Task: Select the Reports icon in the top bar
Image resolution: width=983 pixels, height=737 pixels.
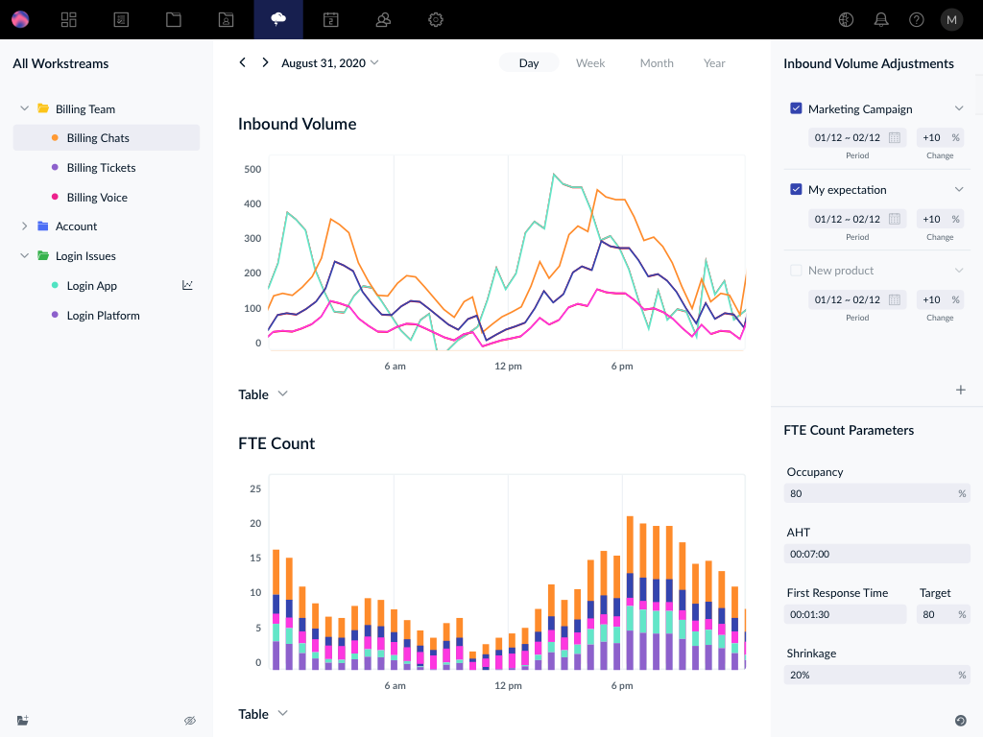Action: point(121,19)
